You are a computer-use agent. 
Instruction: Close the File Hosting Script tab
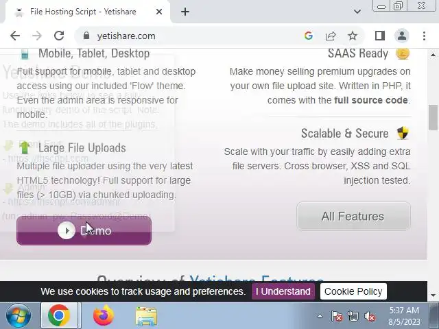point(159,12)
